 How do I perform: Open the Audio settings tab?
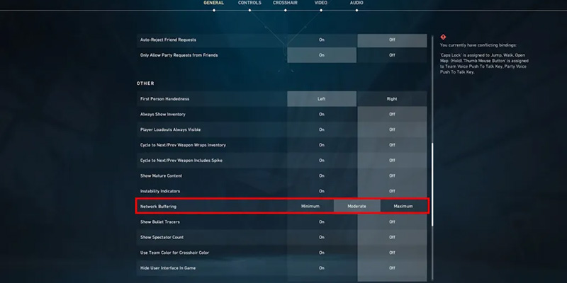pyautogui.click(x=357, y=4)
